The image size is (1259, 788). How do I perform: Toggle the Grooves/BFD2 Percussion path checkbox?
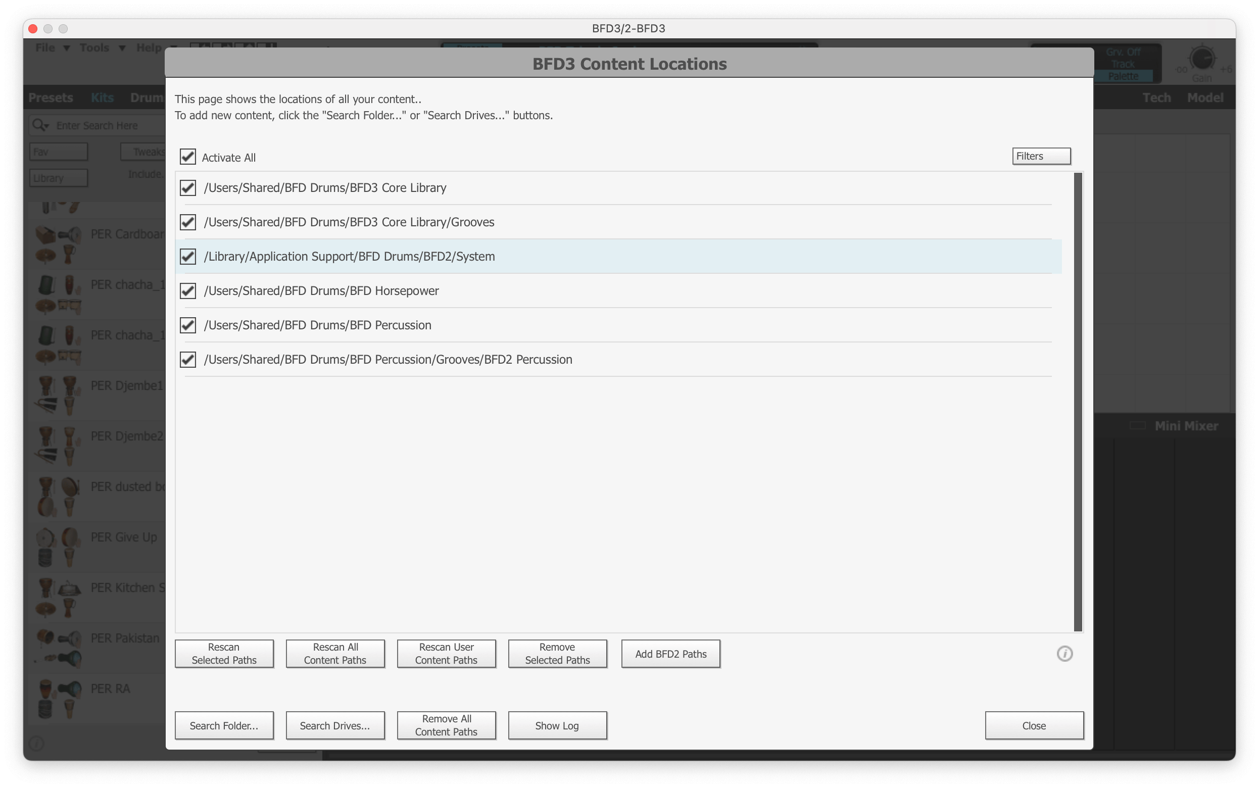point(187,360)
